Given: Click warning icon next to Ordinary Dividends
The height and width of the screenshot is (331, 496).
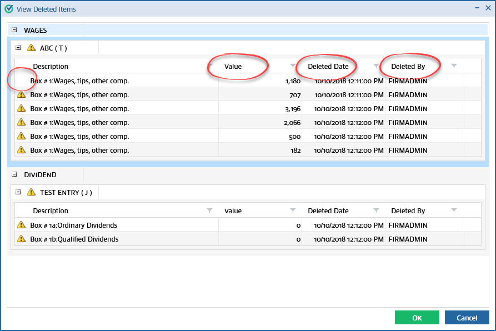Looking at the screenshot, I should pos(21,225).
